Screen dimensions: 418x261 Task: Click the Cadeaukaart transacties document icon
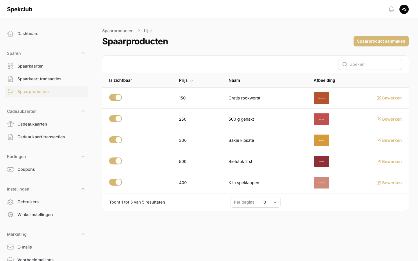click(10, 137)
